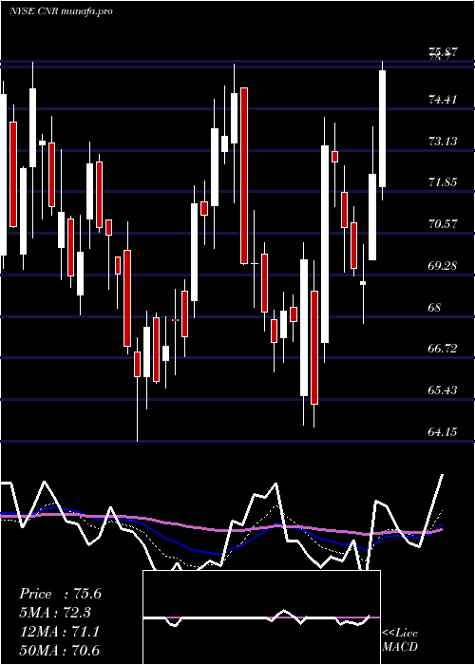
Task: Select the 64.15 price level label
Action: (443, 431)
